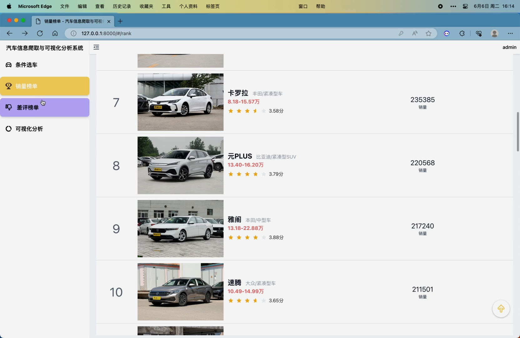Screen dimensions: 520x338
Task: Open the Control Center icon
Action: [x=465, y=6]
